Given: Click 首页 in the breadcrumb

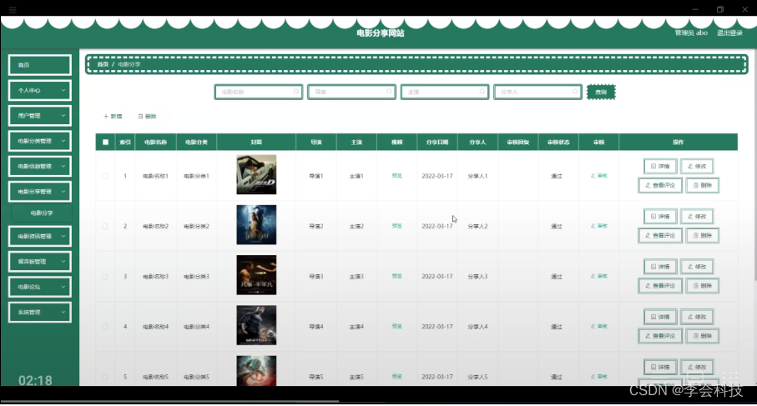Looking at the screenshot, I should (x=103, y=64).
